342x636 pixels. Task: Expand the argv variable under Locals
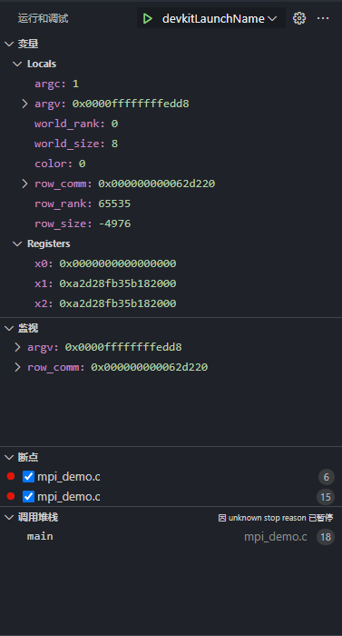(24, 104)
